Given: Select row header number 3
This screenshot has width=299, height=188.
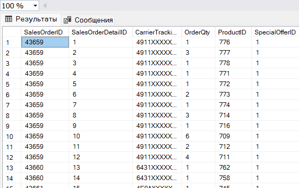Looking at the screenshot, I should (x=12, y=63).
